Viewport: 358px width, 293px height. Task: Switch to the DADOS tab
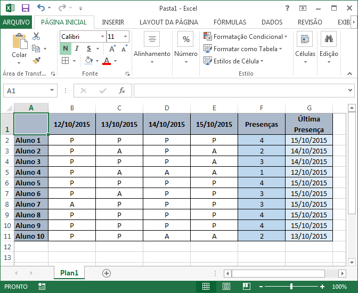pos(272,22)
